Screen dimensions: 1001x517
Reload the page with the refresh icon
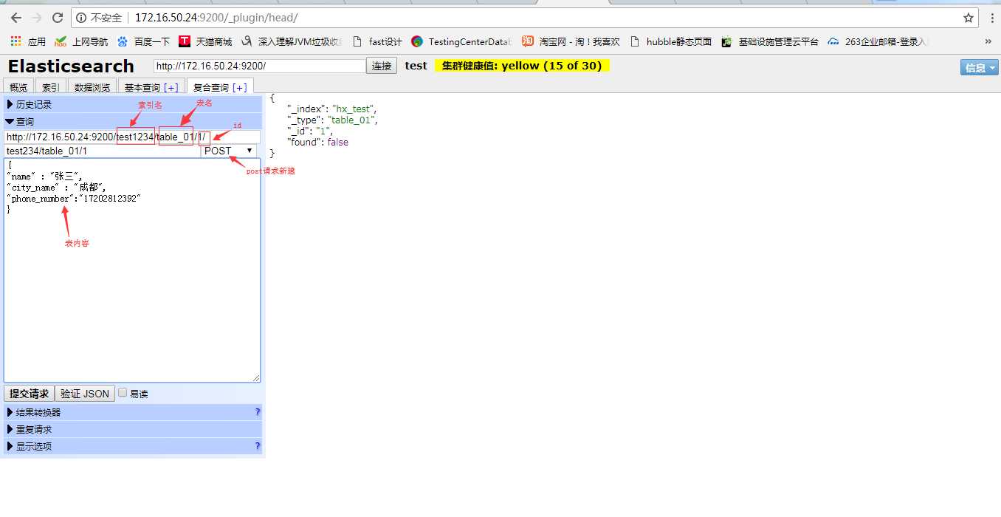coord(58,18)
